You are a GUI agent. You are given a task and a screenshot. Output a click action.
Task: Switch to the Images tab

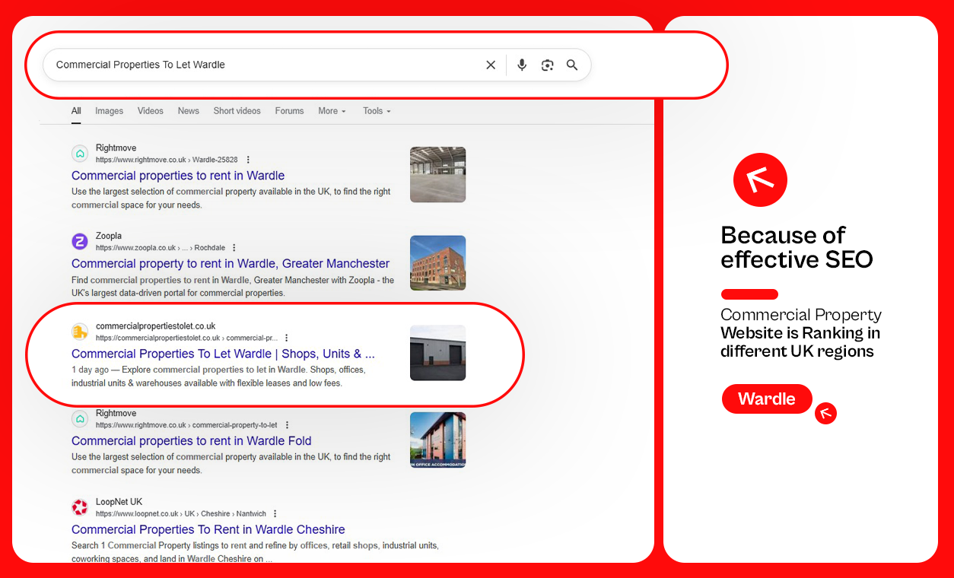pos(109,111)
